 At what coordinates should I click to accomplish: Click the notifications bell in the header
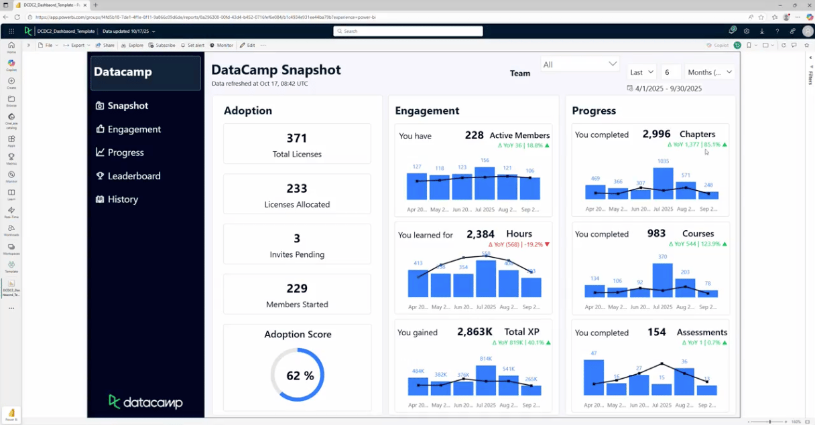click(x=732, y=31)
